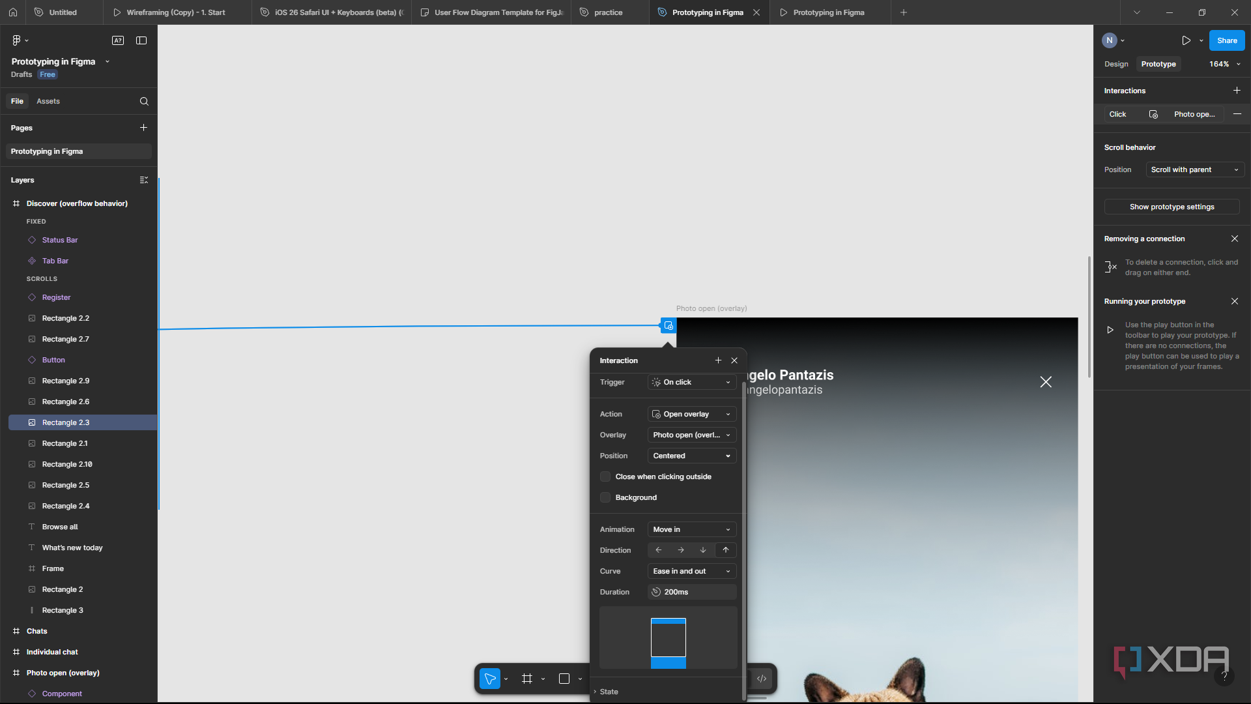Set animation direction to down arrow

click(x=703, y=550)
